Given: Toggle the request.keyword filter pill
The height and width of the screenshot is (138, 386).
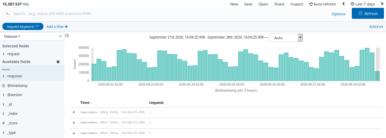Looking at the screenshot, I should click(x=23, y=27).
